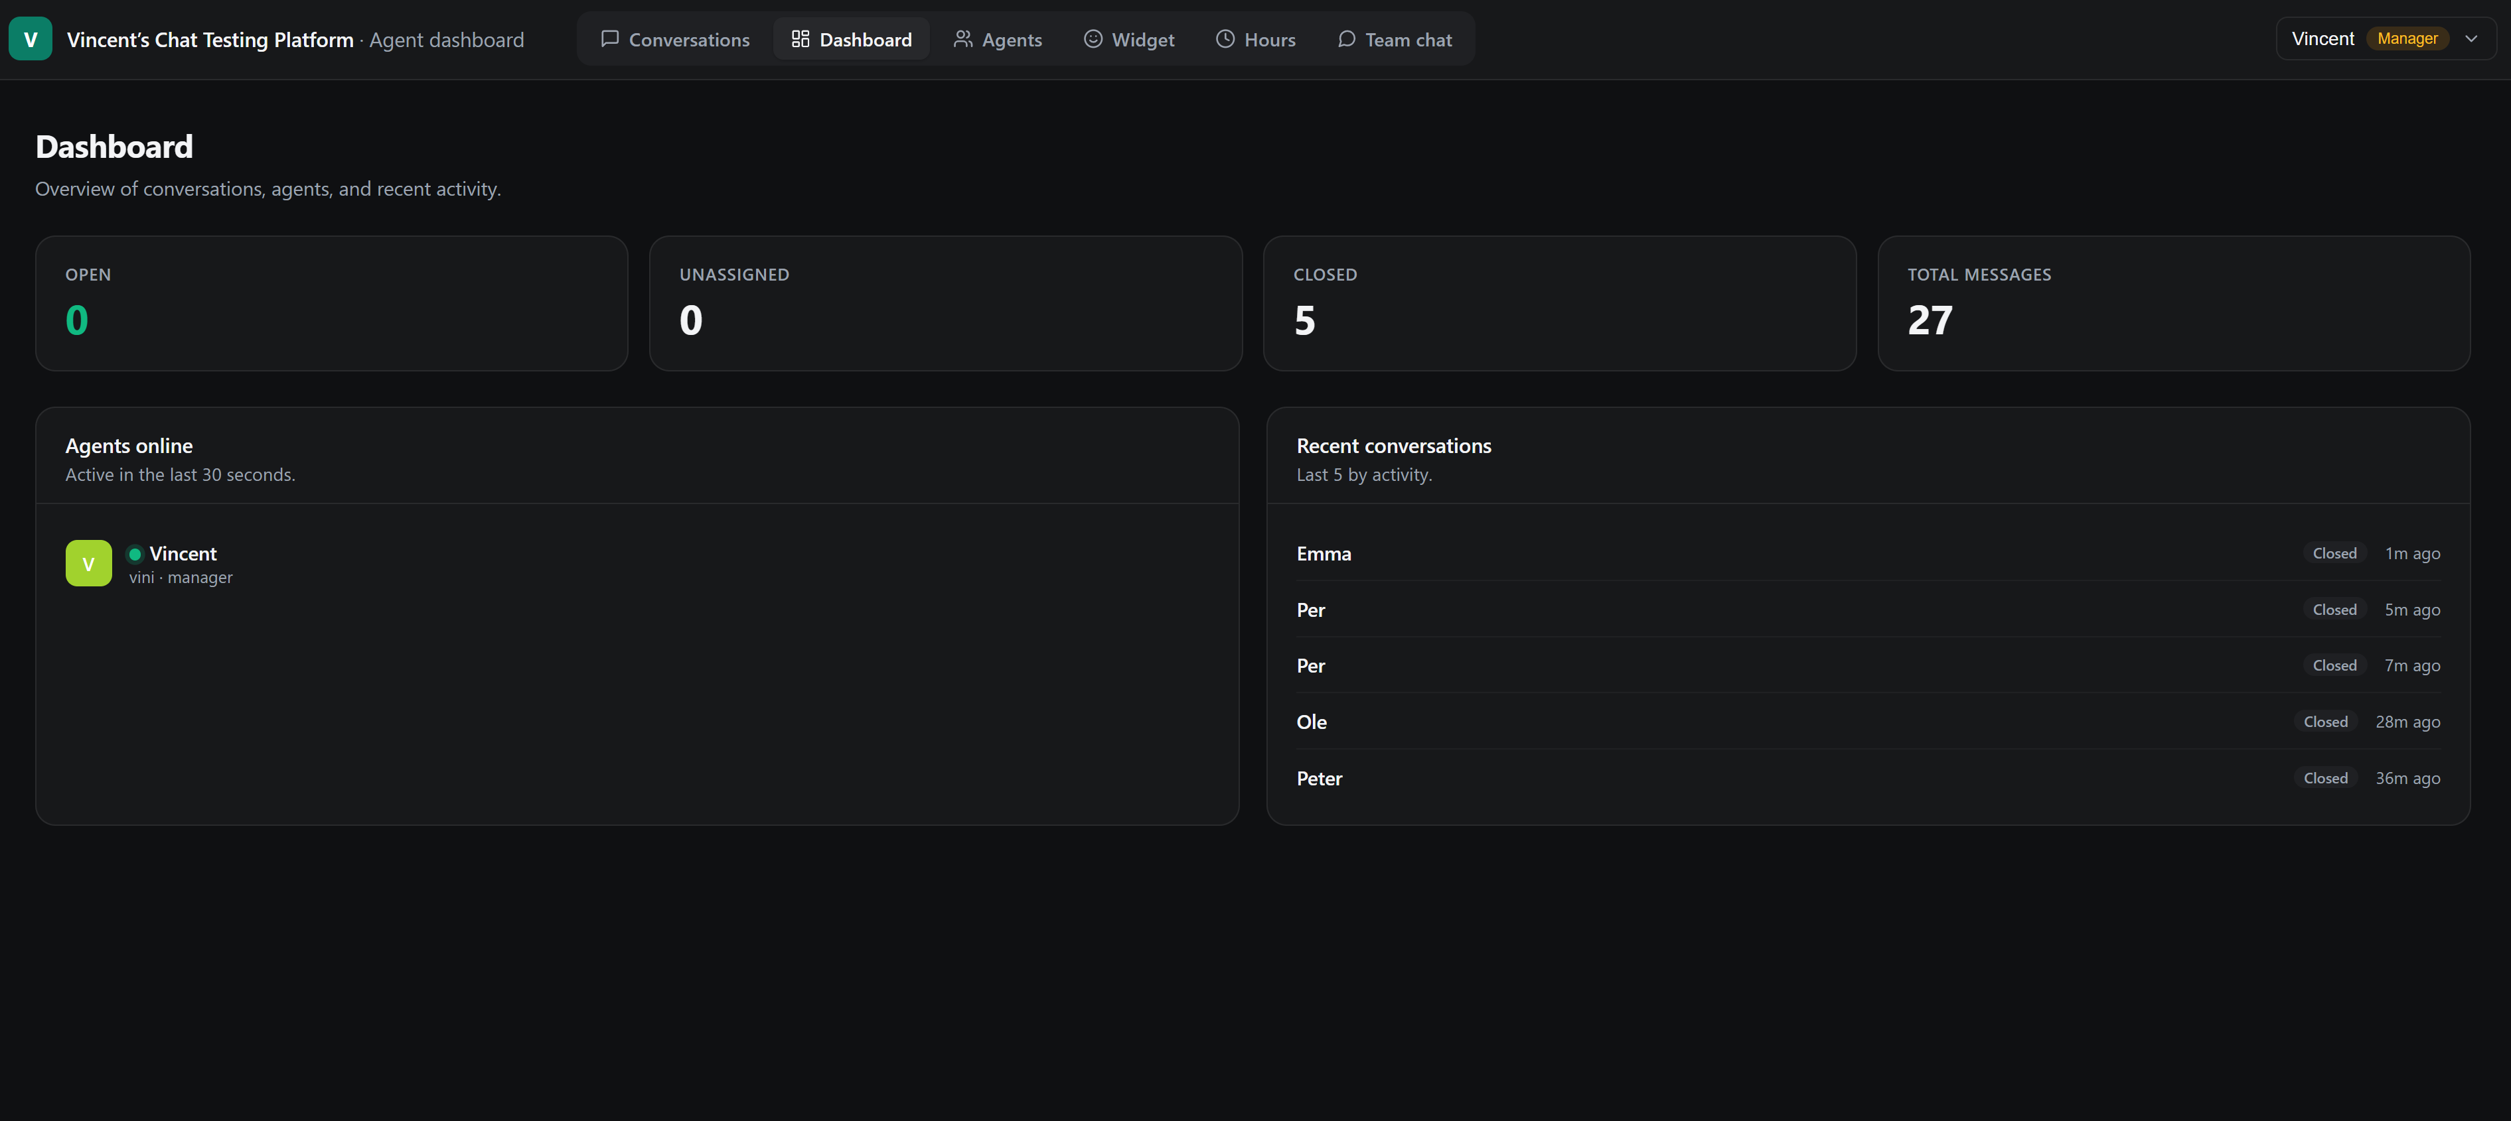The width and height of the screenshot is (2511, 1121).
Task: Click the Vincent's Chat Testing Platform title
Action: click(210, 40)
